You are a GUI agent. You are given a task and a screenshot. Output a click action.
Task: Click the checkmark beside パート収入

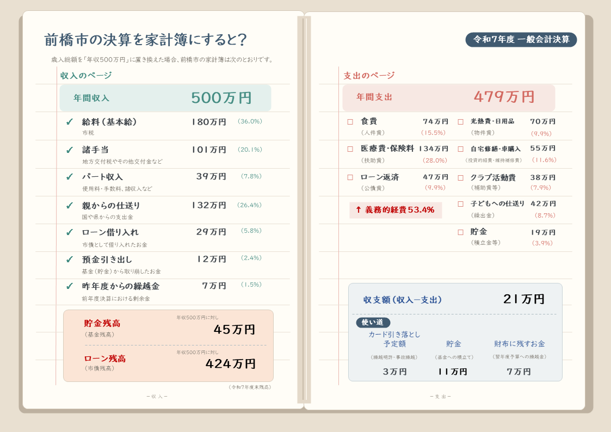point(69,177)
